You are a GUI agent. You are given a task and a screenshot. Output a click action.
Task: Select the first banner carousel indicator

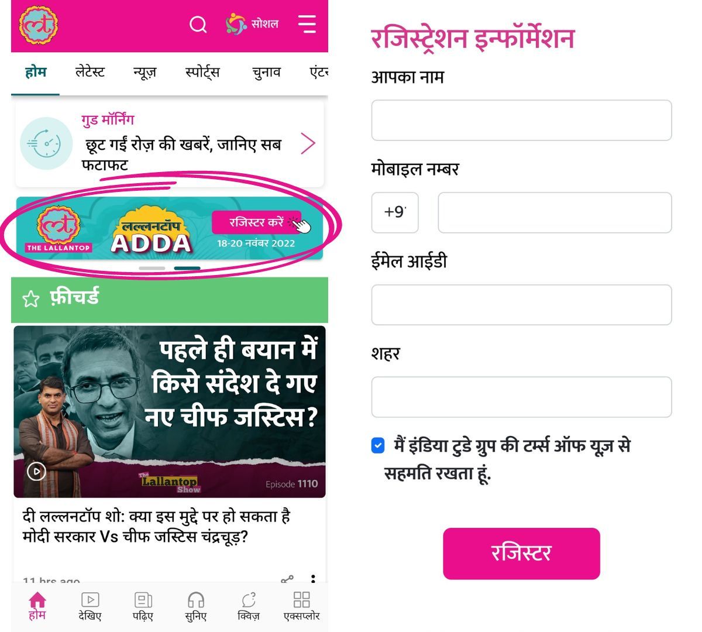[x=152, y=268]
